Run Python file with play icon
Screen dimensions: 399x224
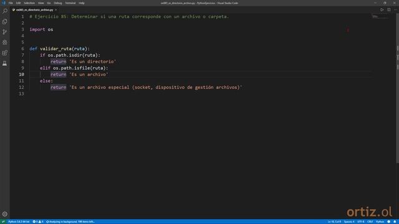382,10
